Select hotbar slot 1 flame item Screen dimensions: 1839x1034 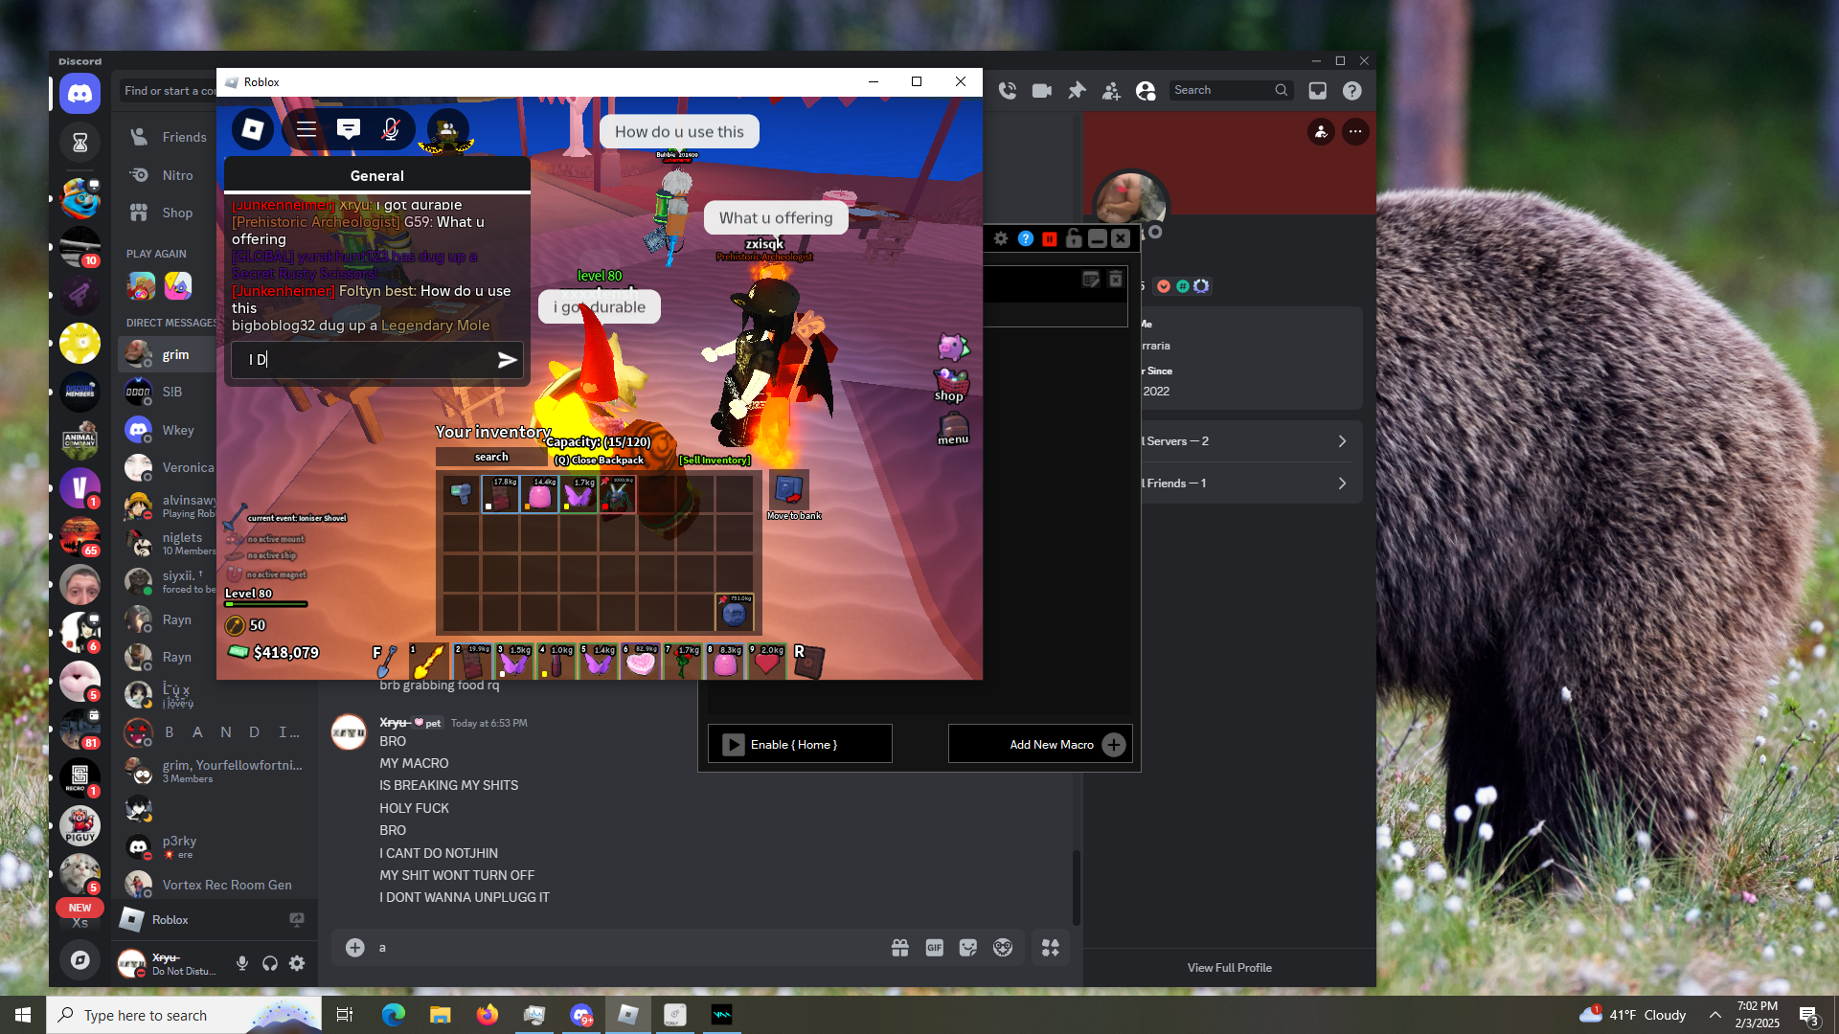pyautogui.click(x=427, y=662)
